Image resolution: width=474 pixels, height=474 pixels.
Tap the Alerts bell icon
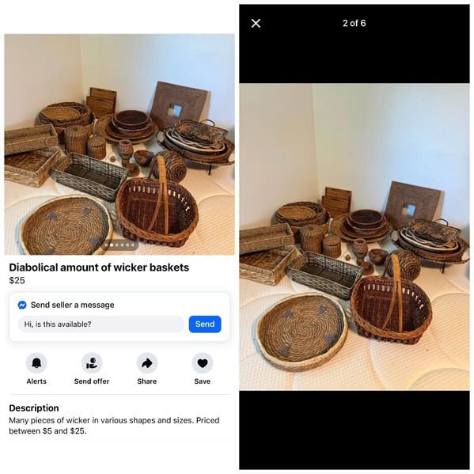pos(36,362)
